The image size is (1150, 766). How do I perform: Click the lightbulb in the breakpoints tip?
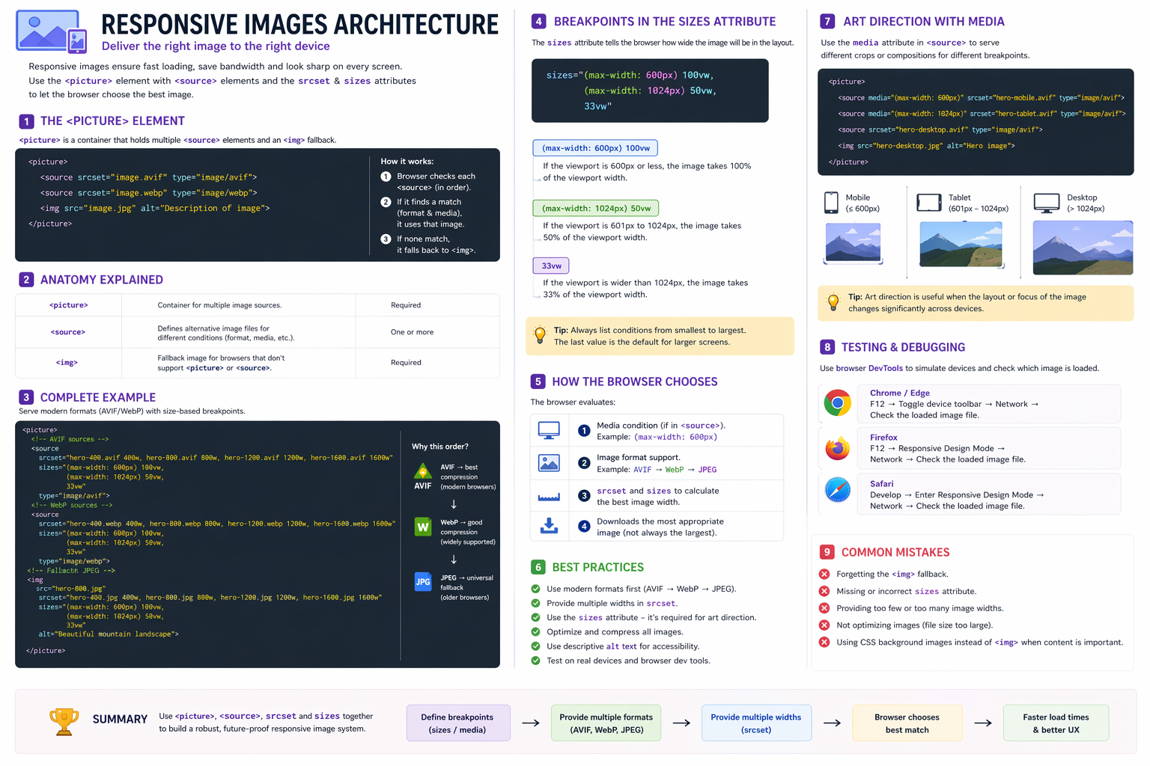(x=540, y=335)
